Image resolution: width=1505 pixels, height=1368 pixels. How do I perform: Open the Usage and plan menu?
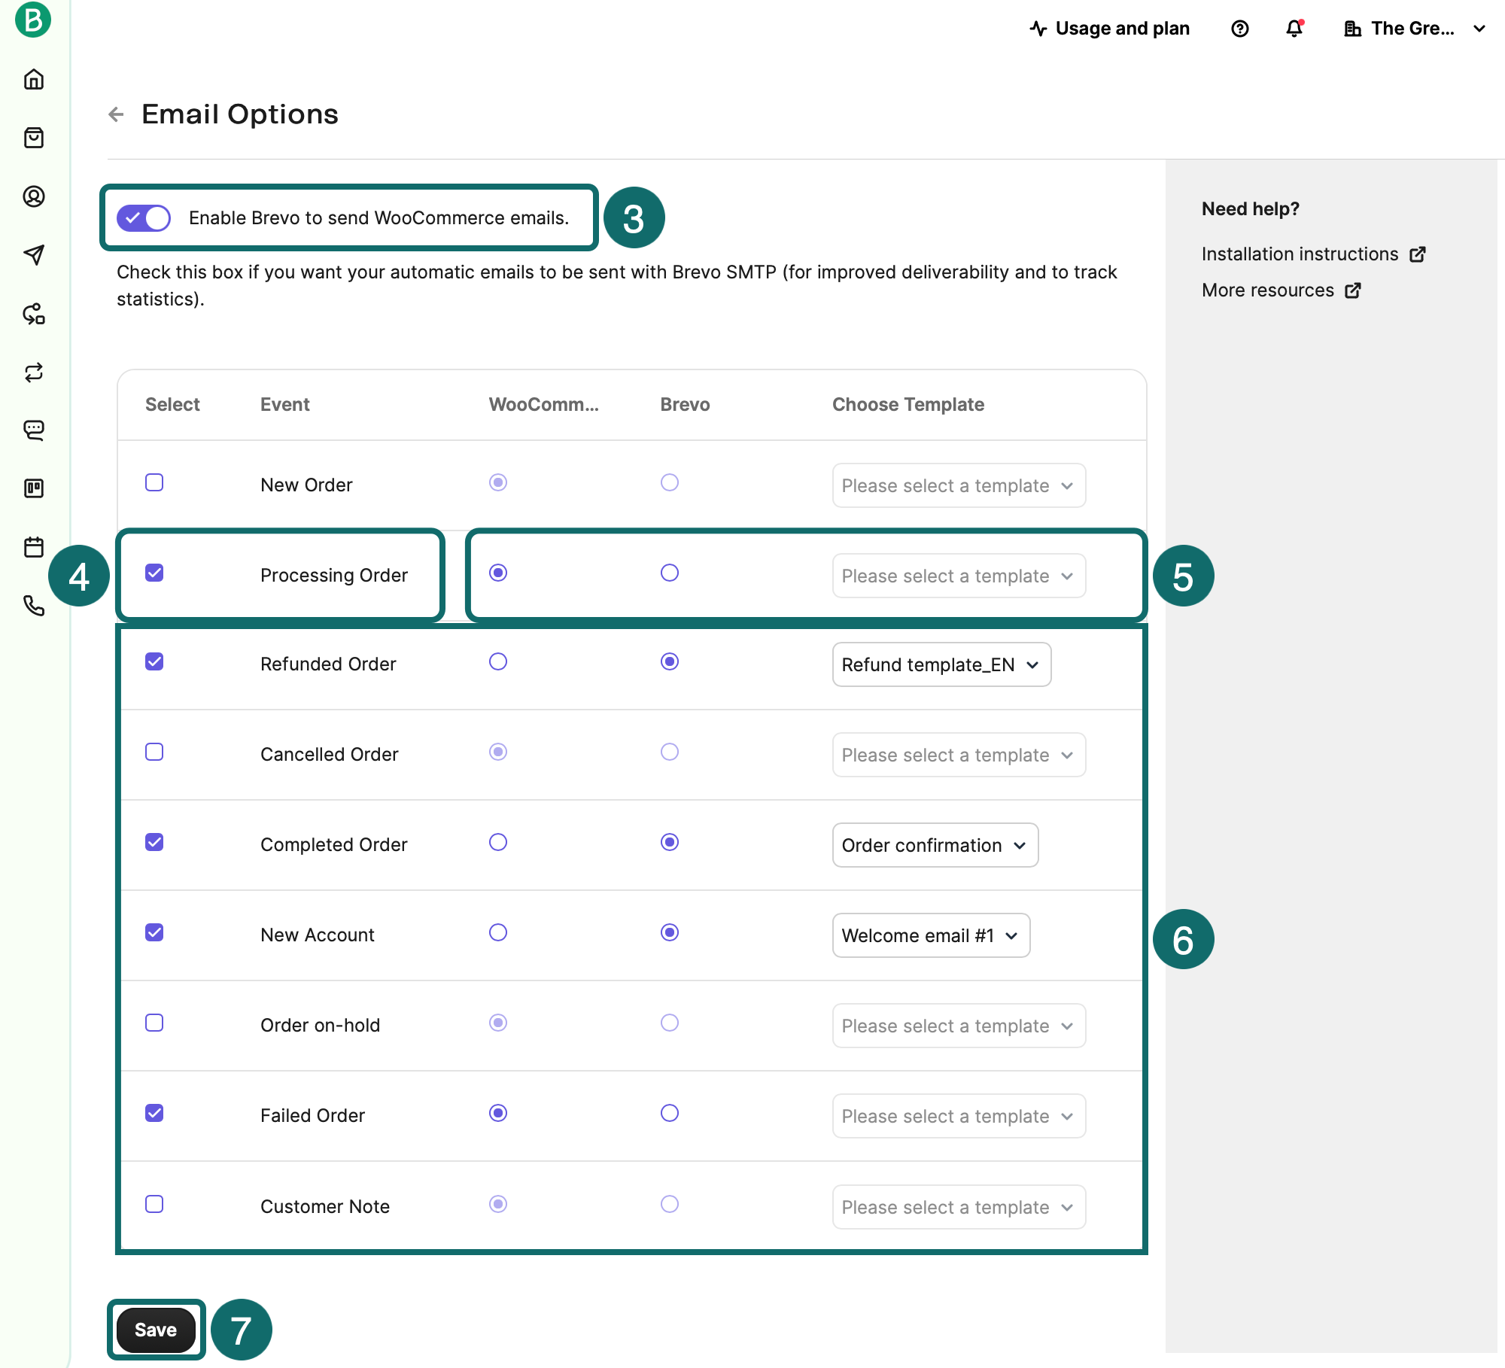1110,29
